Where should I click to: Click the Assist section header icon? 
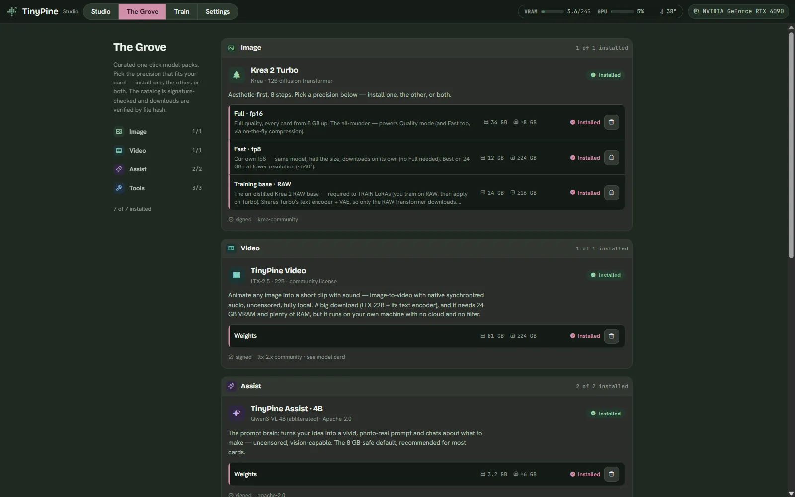coord(231,386)
